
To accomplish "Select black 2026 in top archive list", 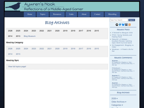I will click(10, 31).
